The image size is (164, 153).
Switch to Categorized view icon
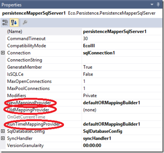click(x=5, y=23)
